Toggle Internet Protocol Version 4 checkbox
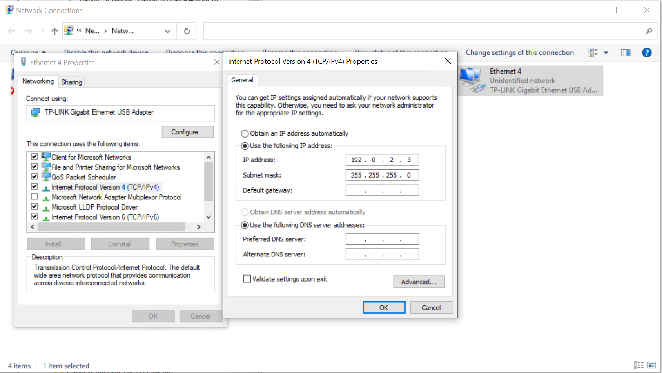 click(34, 186)
